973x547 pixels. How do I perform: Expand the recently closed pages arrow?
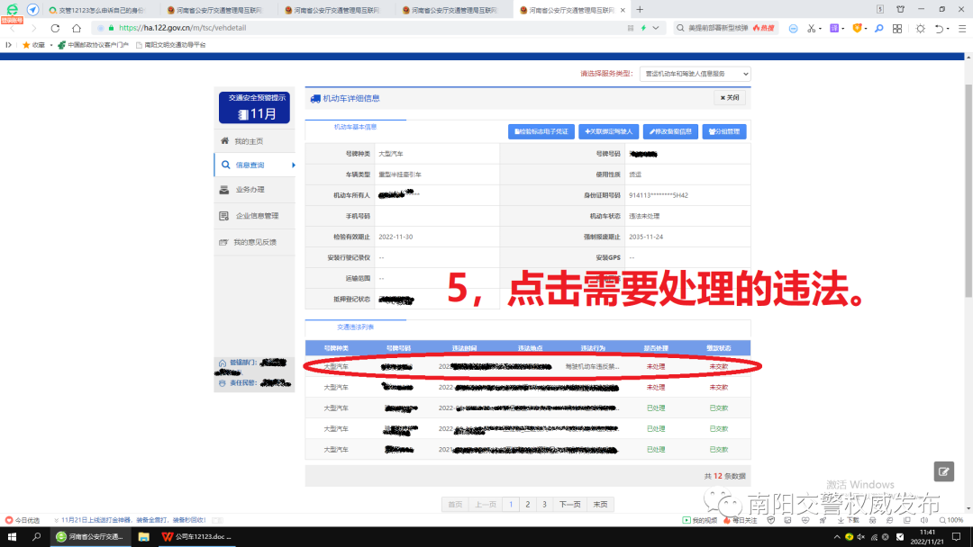(948, 28)
